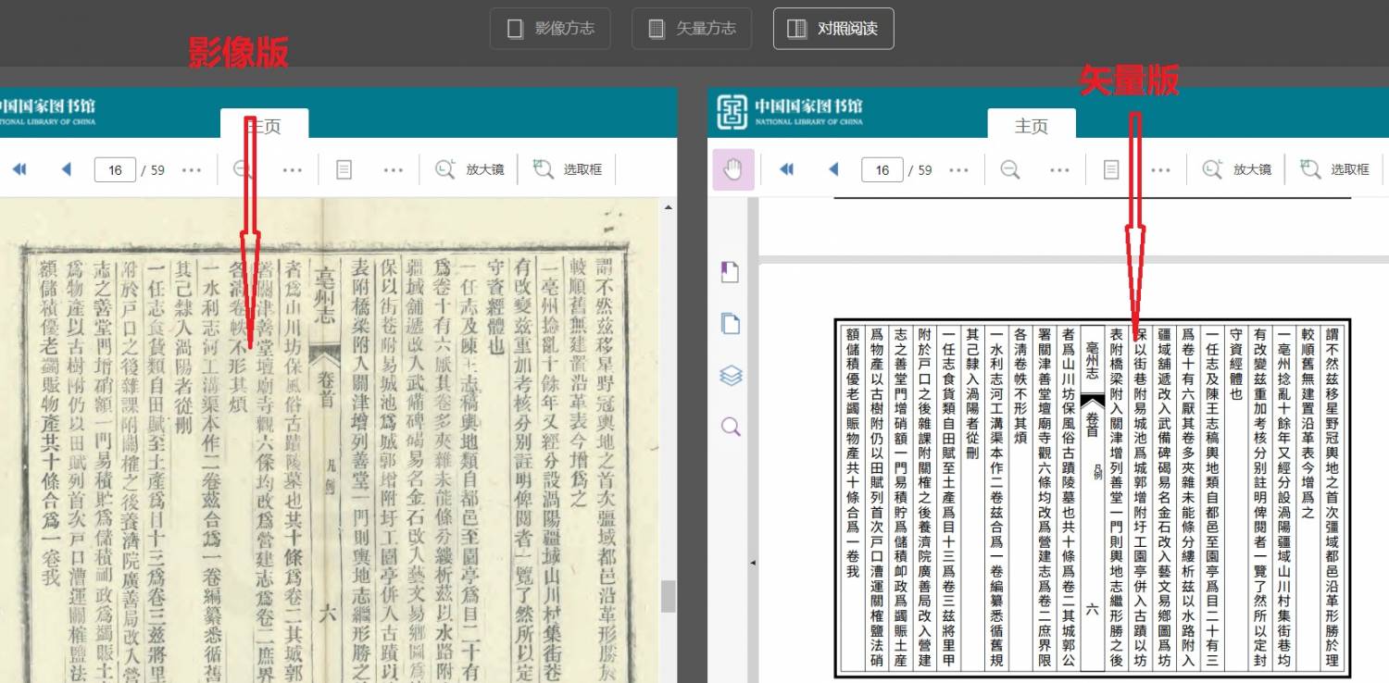Jump to first page in left viewer
This screenshot has width=1389, height=683.
tap(19, 169)
